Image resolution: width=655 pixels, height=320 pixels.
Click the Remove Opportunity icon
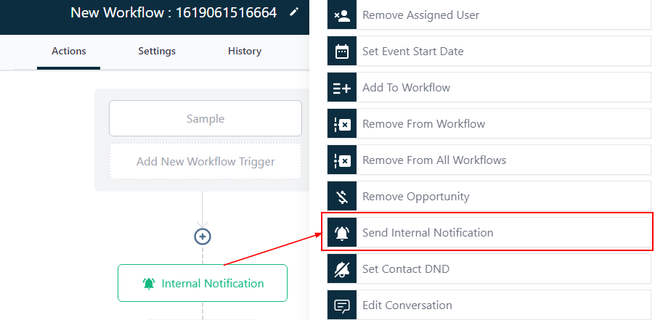tap(341, 197)
